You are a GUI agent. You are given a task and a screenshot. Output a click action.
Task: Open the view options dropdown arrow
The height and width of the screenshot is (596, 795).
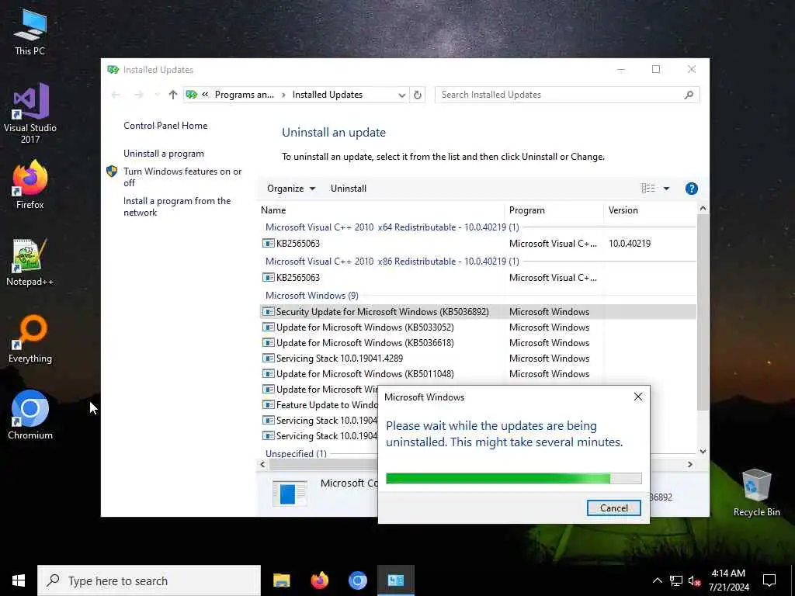tap(666, 189)
